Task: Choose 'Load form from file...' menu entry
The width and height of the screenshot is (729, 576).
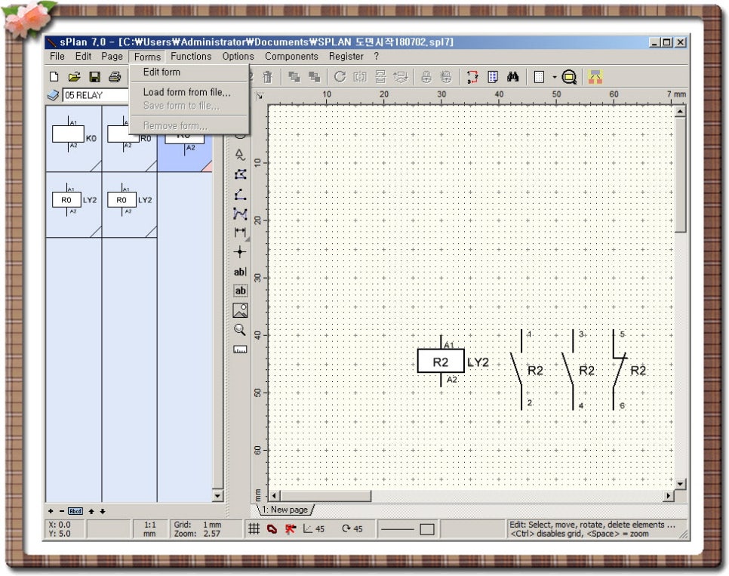Action: [186, 92]
